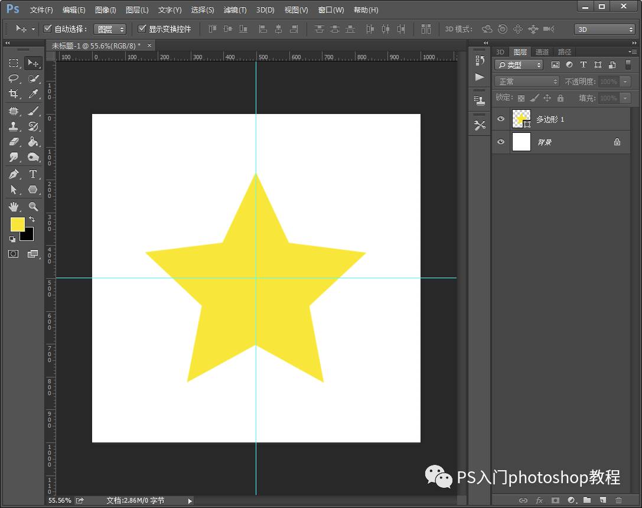Reset to default foreground and background colors

point(12,239)
